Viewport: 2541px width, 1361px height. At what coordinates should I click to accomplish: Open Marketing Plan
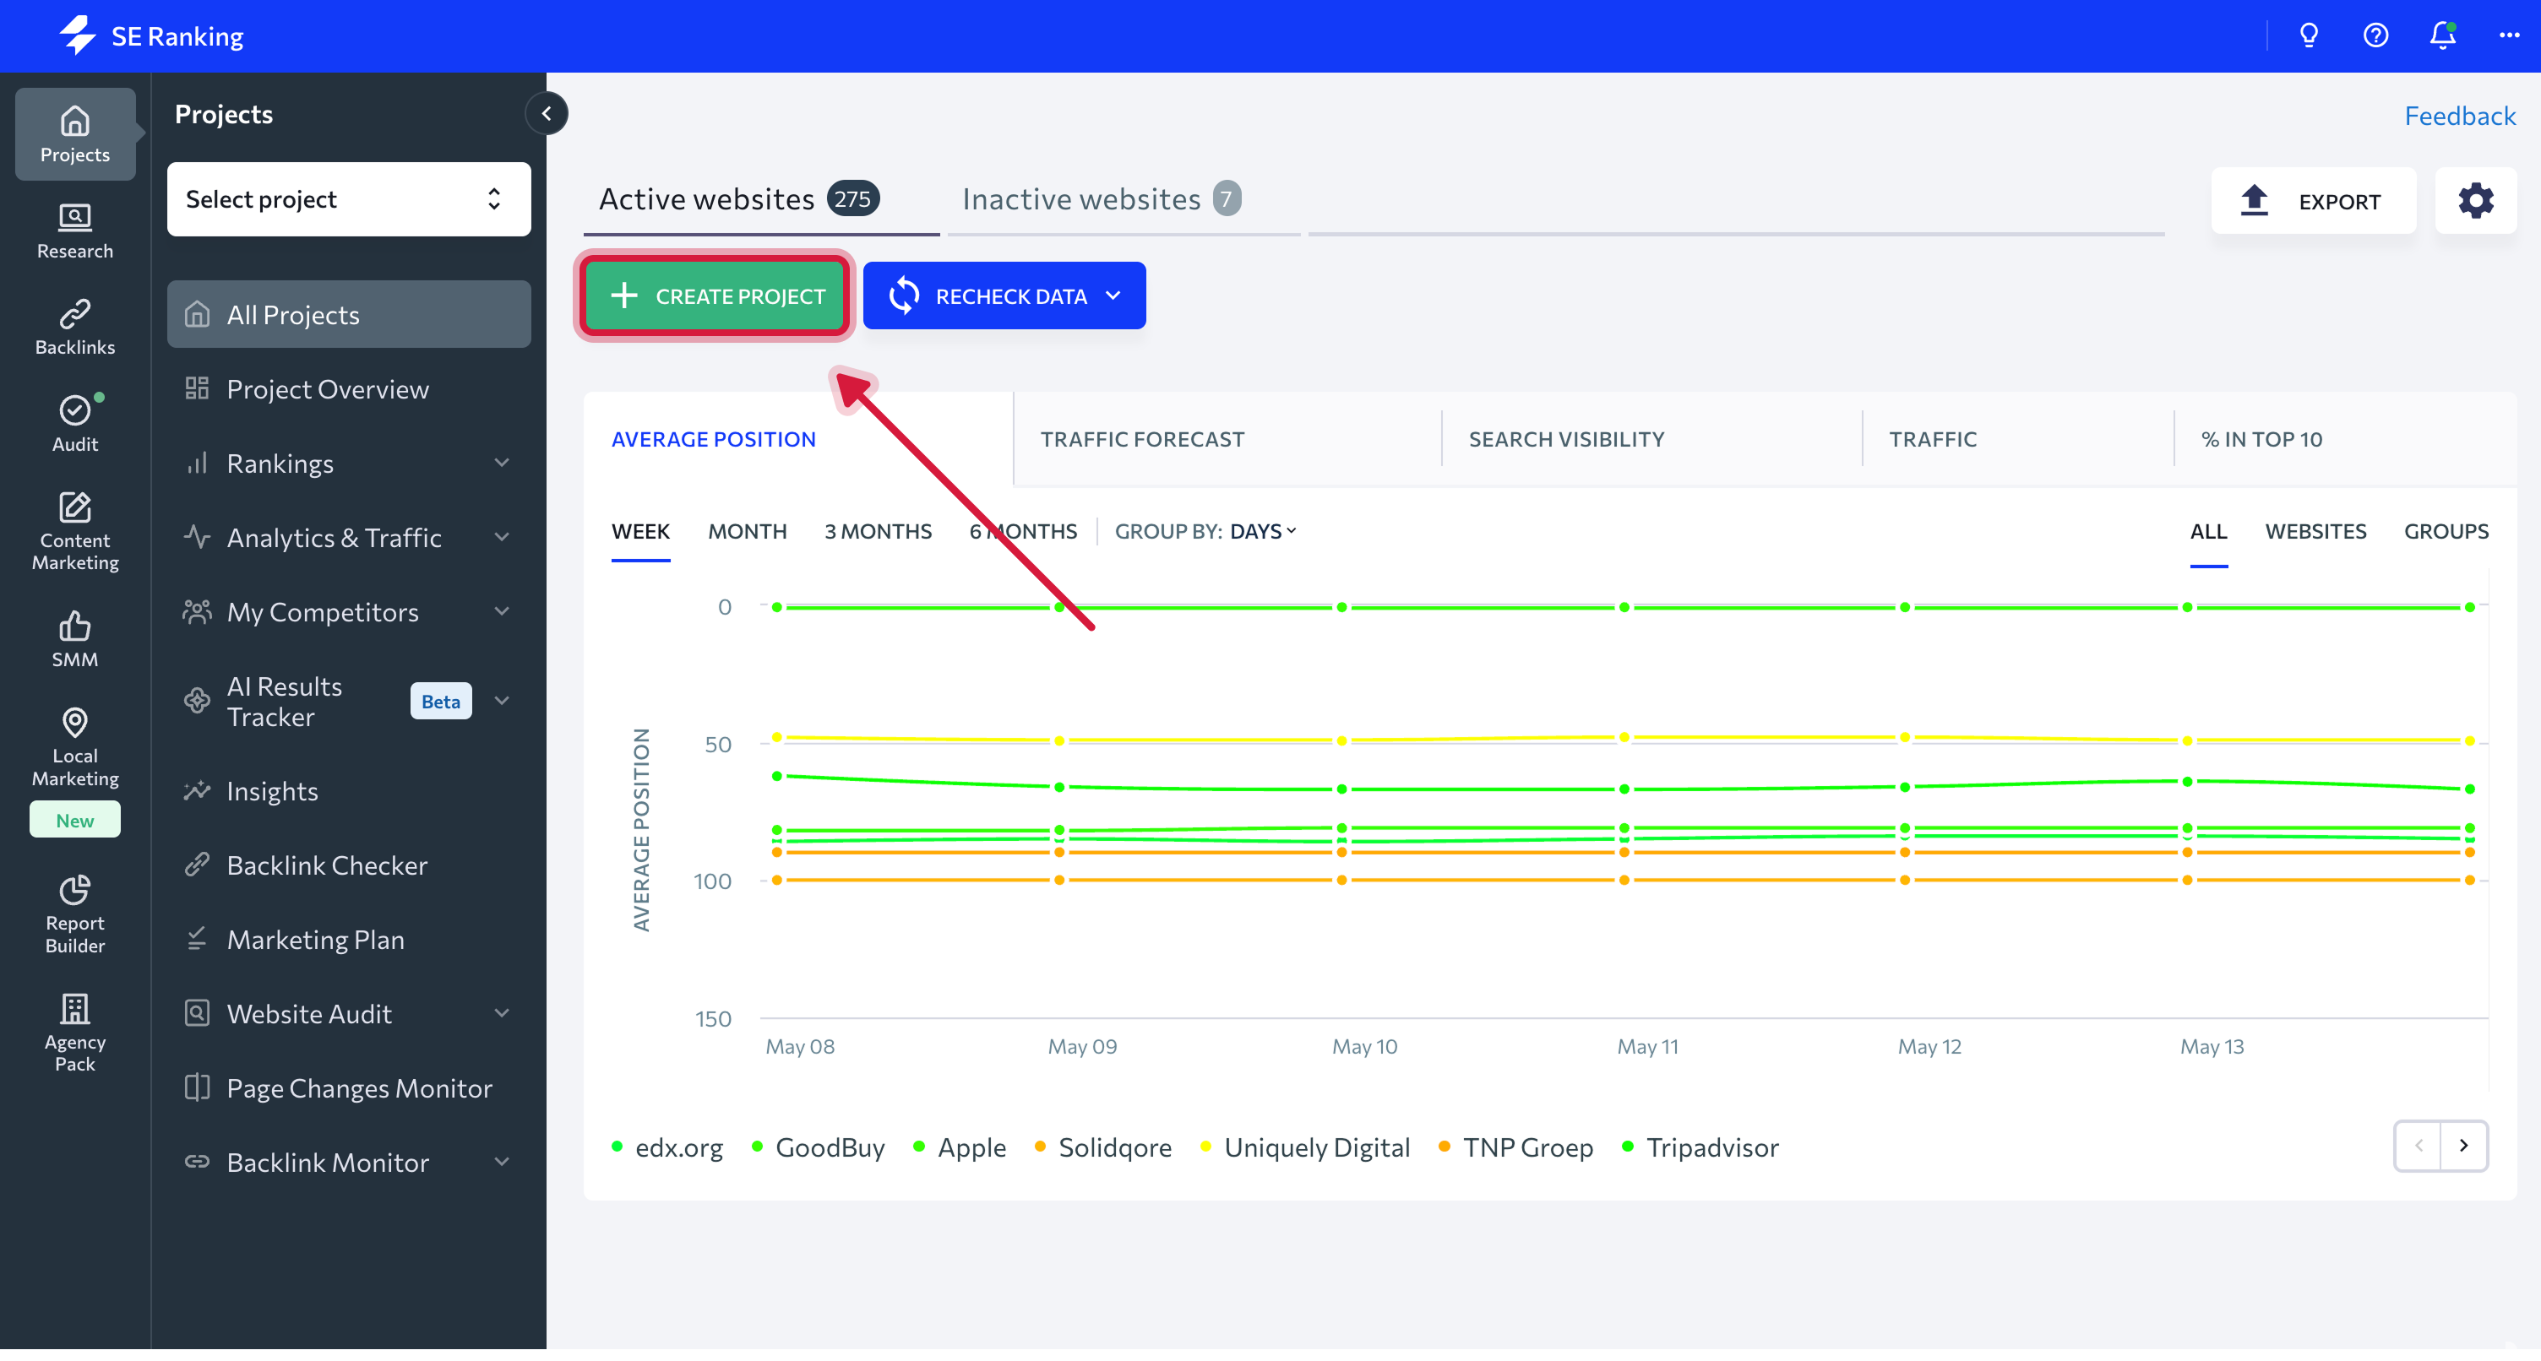click(349, 939)
